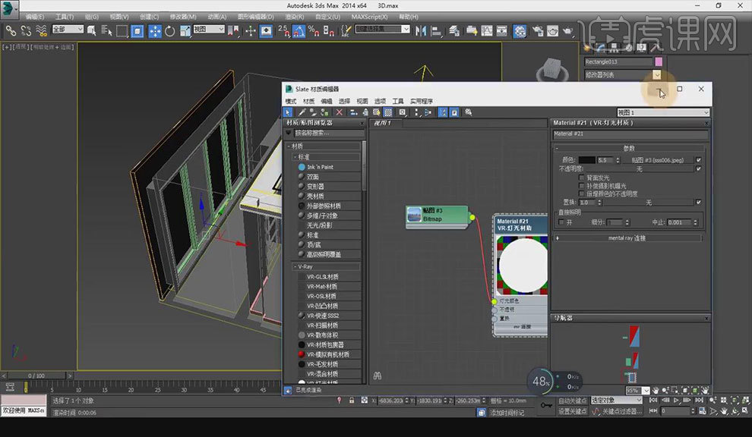The width and height of the screenshot is (752, 437).
Task: Open the MAXScript(X) menu
Action: click(369, 17)
